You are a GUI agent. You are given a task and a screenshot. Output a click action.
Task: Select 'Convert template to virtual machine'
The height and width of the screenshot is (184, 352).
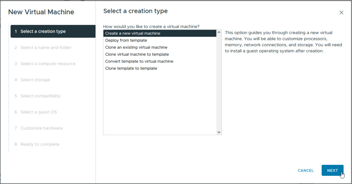click(x=160, y=61)
